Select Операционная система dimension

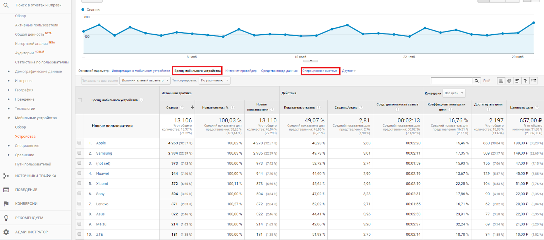320,71
